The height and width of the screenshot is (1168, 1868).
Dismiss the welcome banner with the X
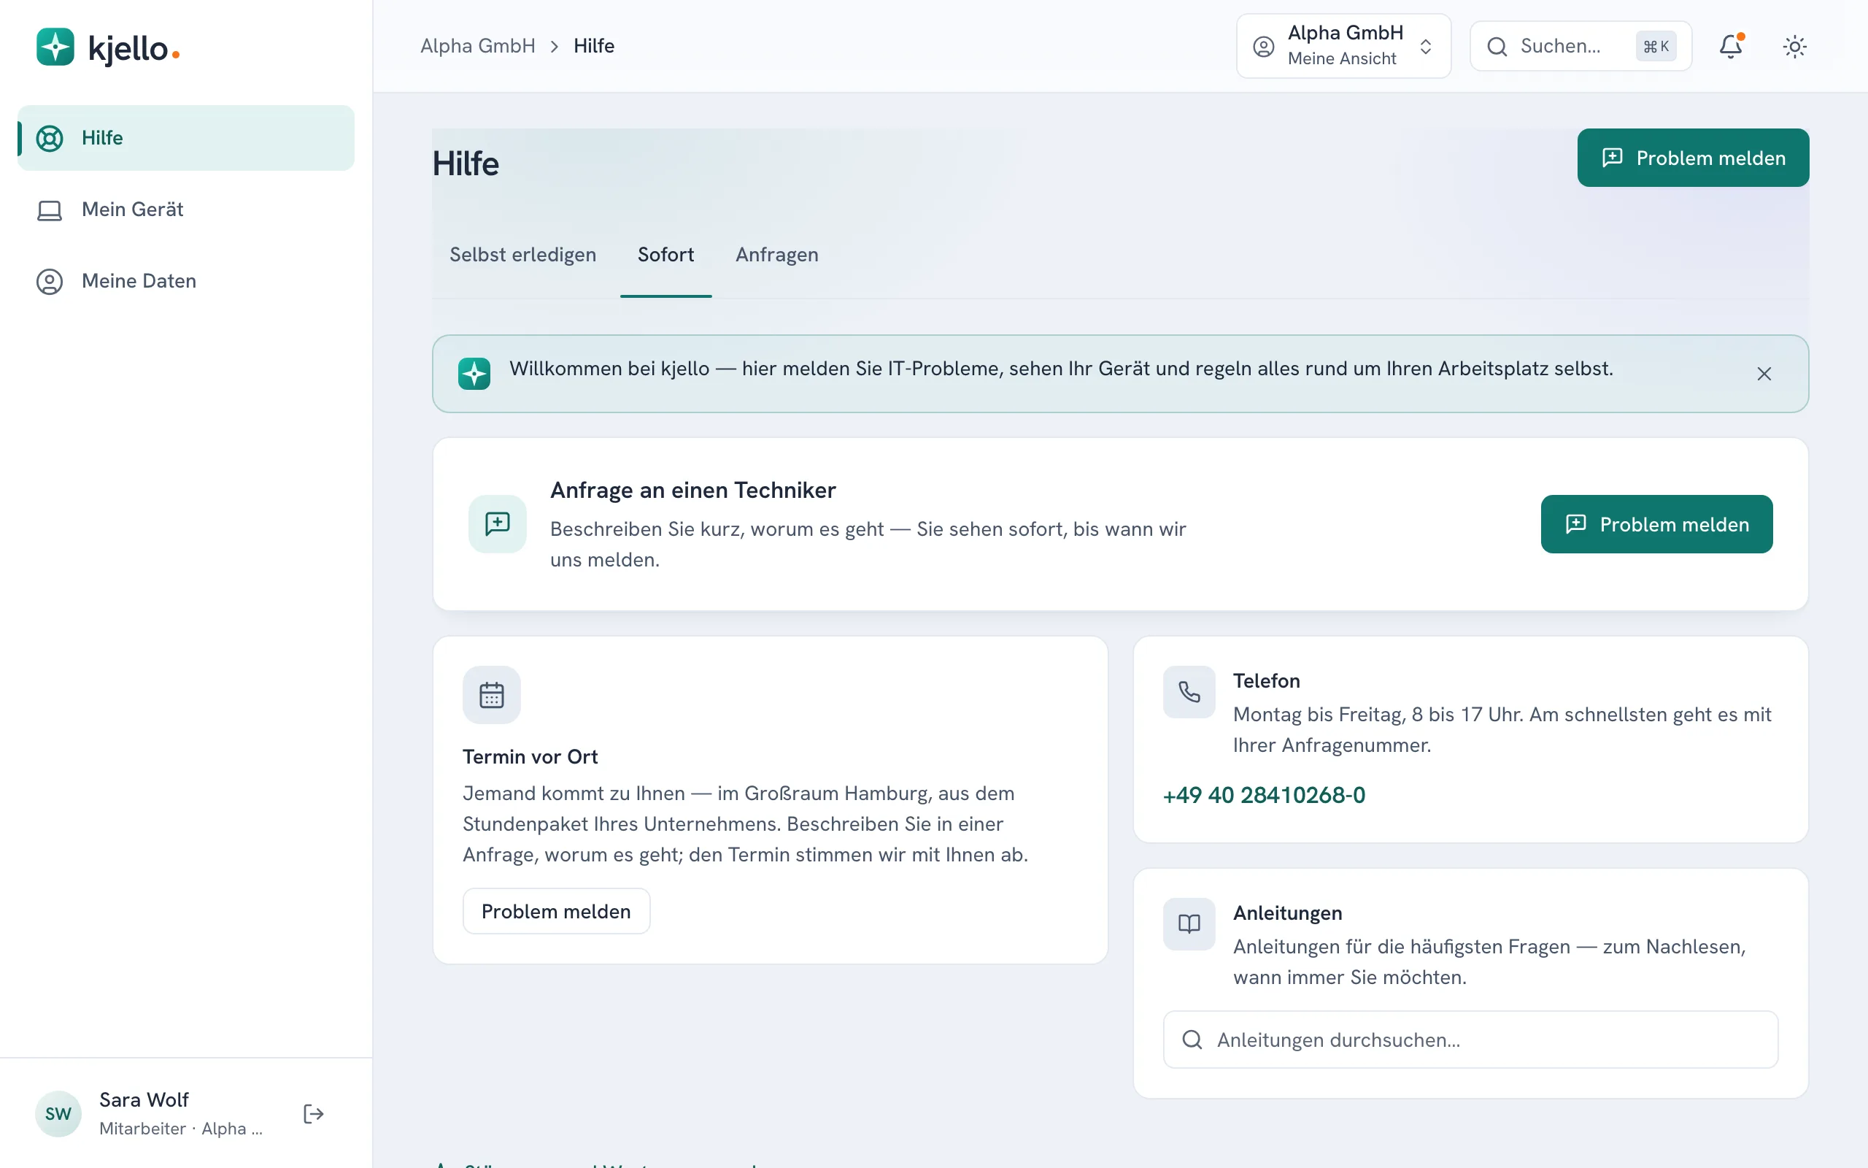1764,374
